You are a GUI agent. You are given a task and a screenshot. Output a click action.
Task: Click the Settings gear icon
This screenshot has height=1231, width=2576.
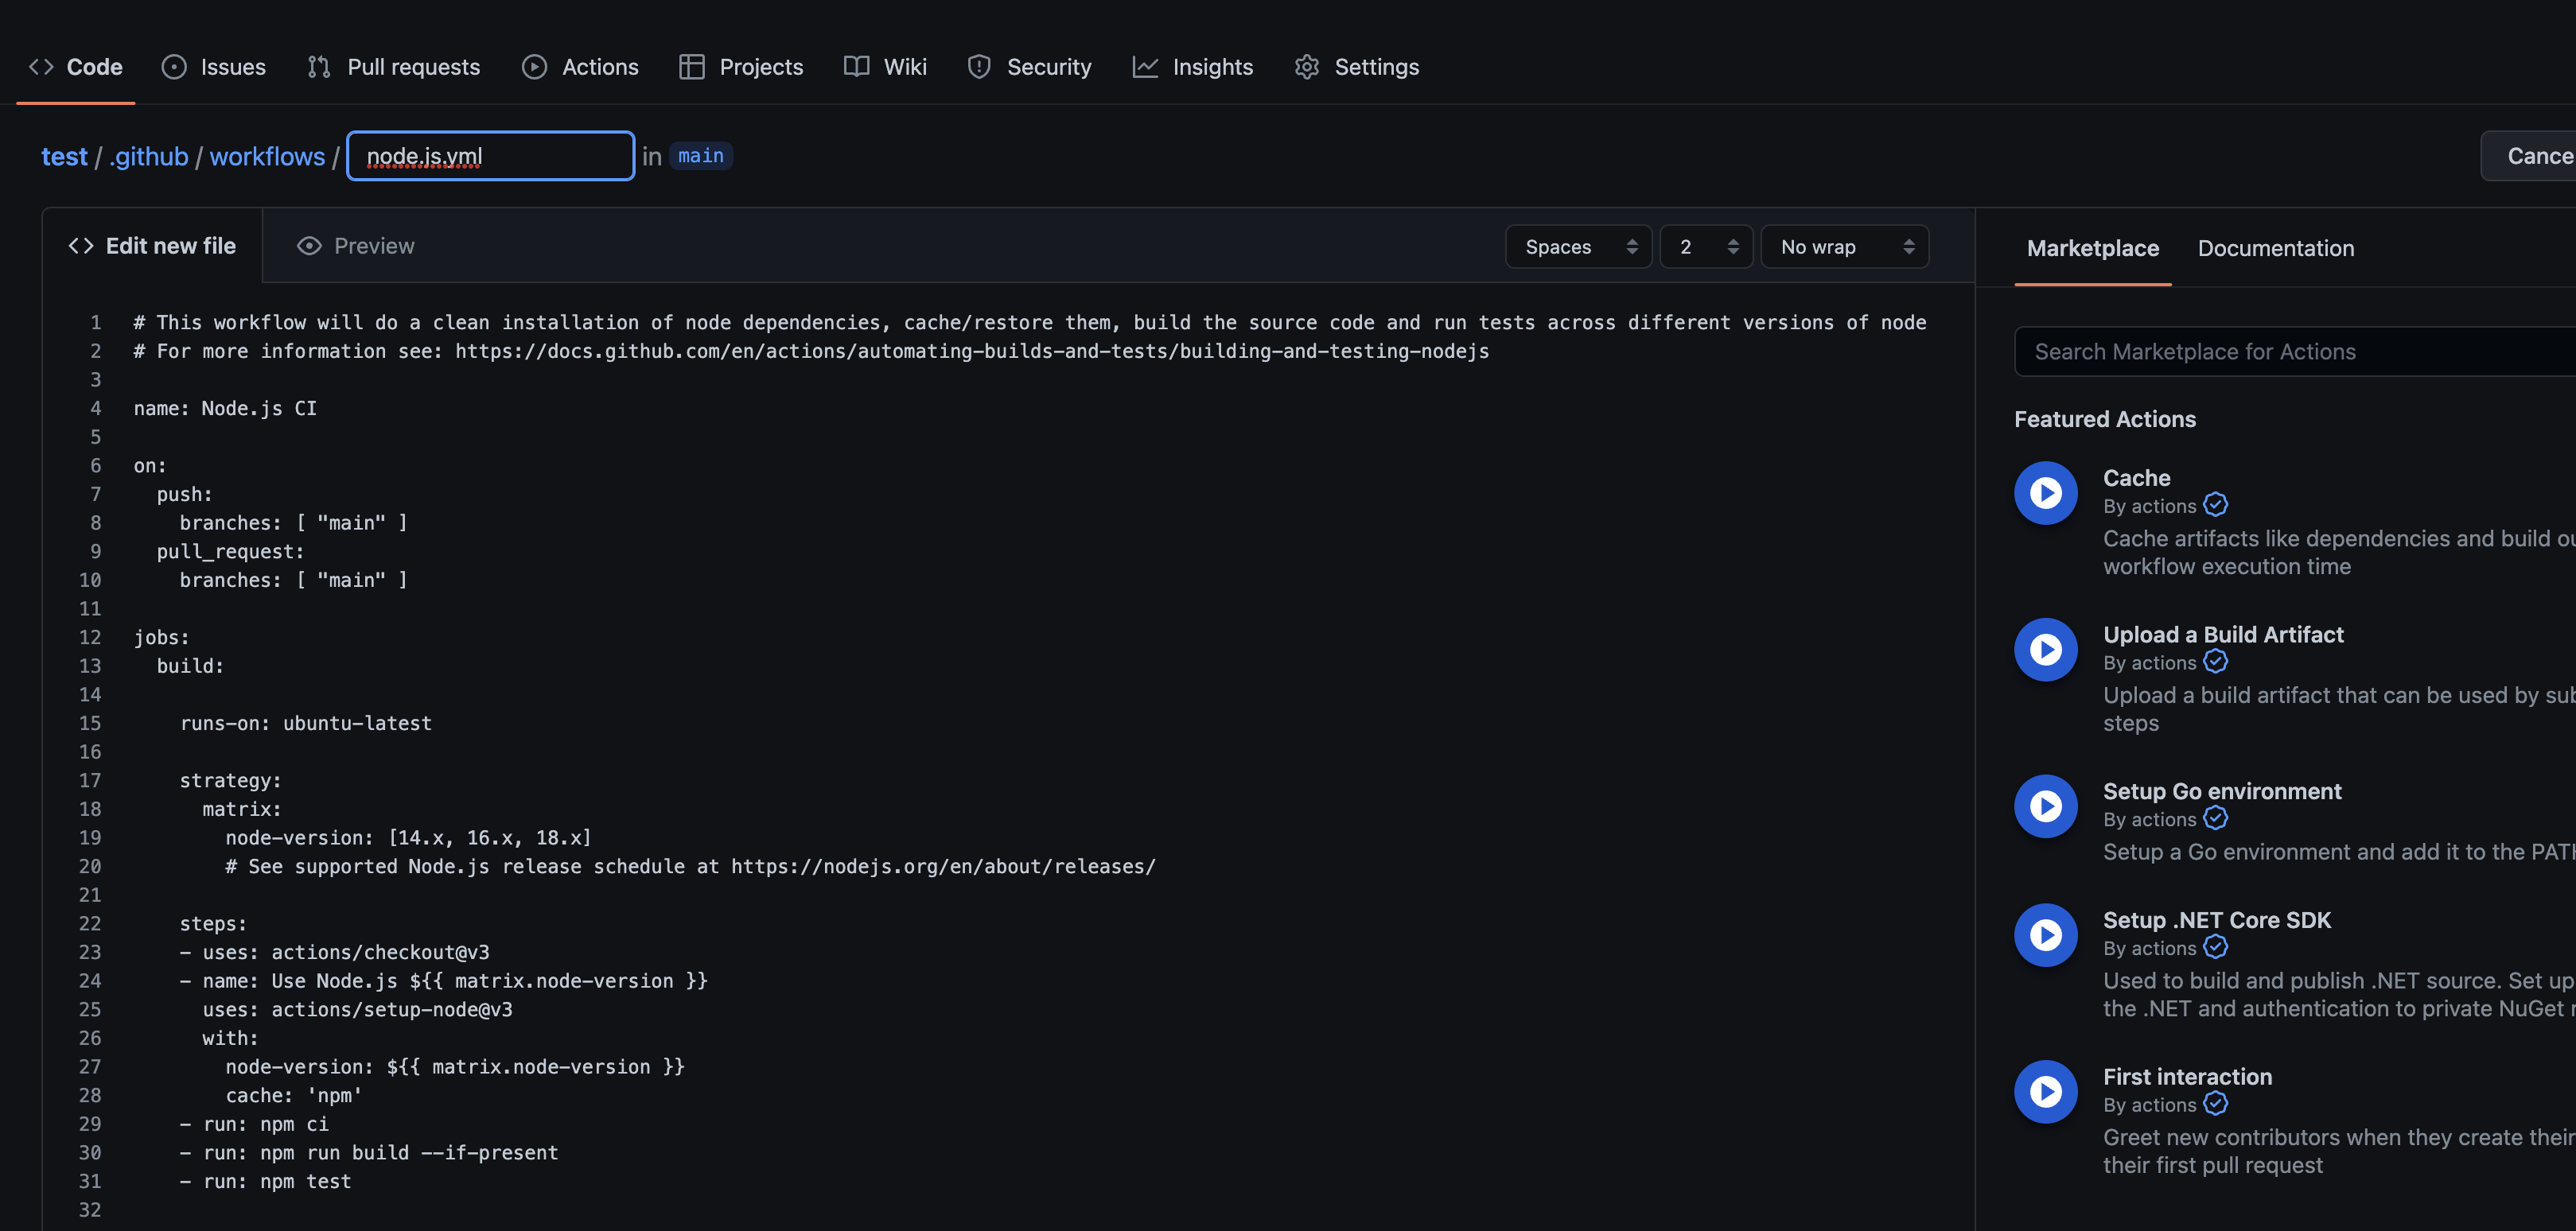[1306, 67]
